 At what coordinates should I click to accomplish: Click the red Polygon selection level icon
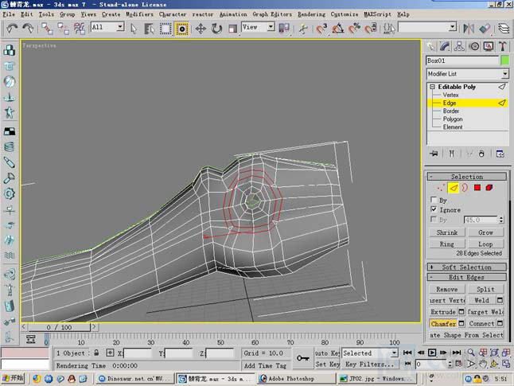477,188
